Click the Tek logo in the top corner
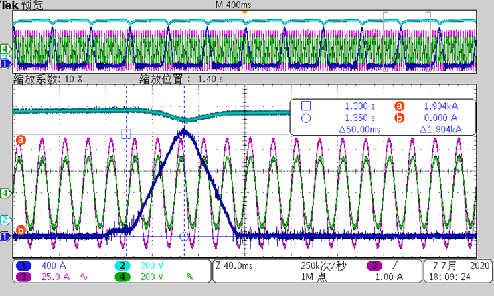 pos(9,5)
